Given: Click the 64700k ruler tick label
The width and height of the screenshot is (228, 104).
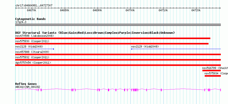Looking at the screenshot, I should click(x=130, y=10).
